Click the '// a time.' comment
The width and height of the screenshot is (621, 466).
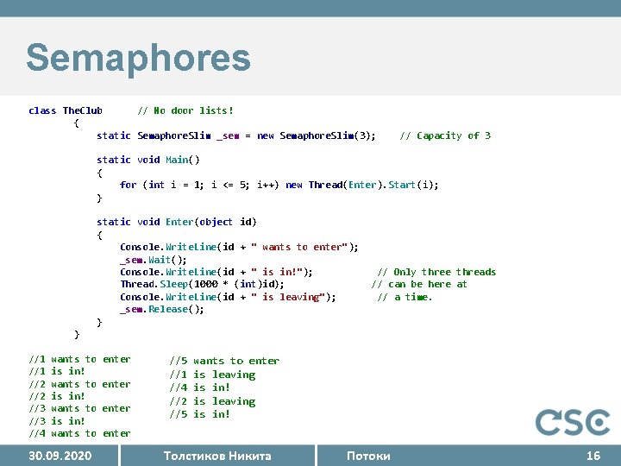405,297
